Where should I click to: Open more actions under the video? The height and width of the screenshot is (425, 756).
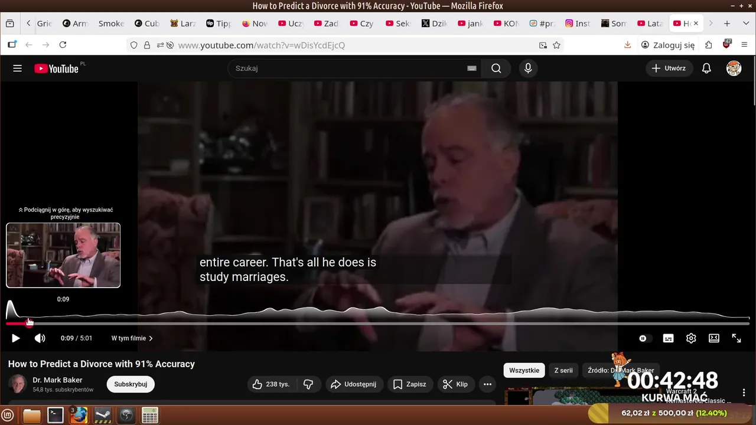tap(487, 384)
